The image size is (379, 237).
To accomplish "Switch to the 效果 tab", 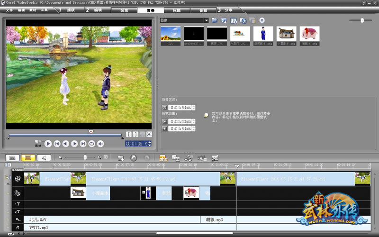I will point(124,10).
